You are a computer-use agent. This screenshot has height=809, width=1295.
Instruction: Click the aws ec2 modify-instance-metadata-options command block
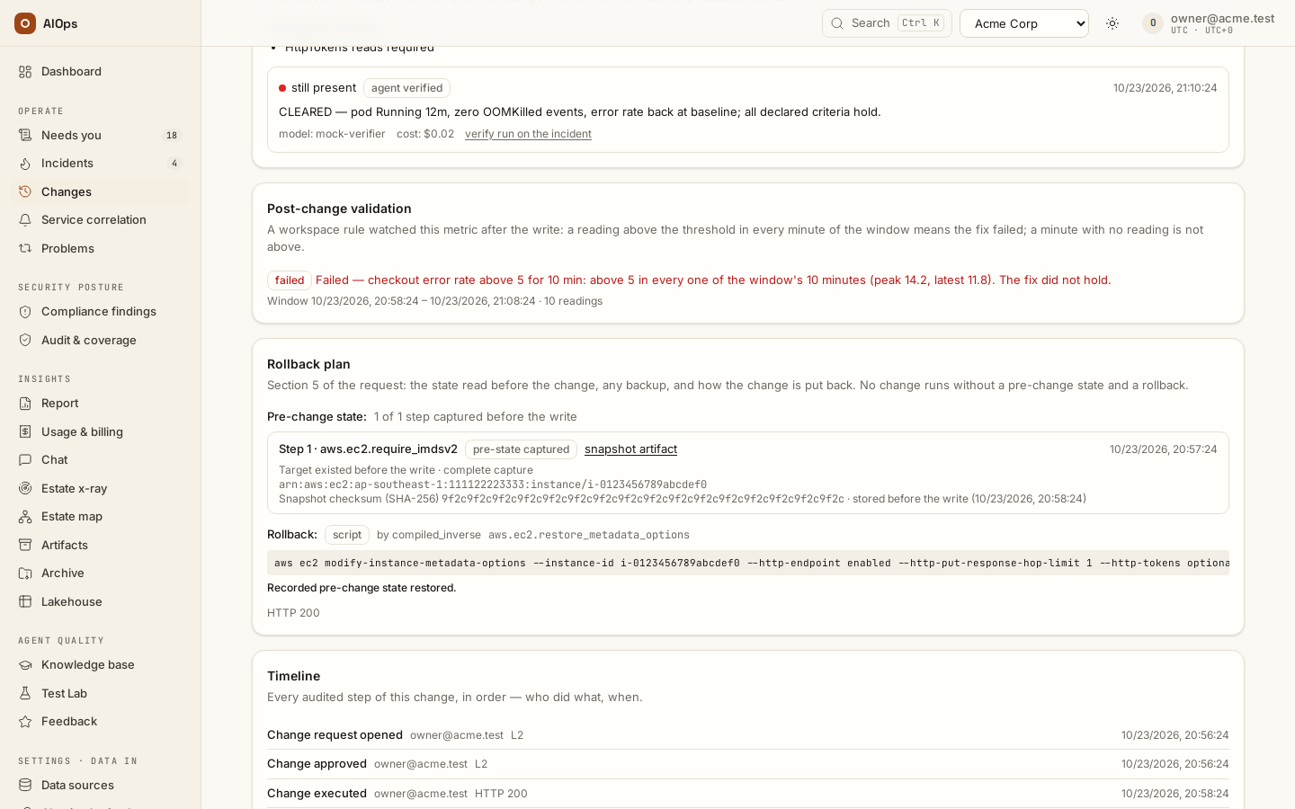[748, 563]
